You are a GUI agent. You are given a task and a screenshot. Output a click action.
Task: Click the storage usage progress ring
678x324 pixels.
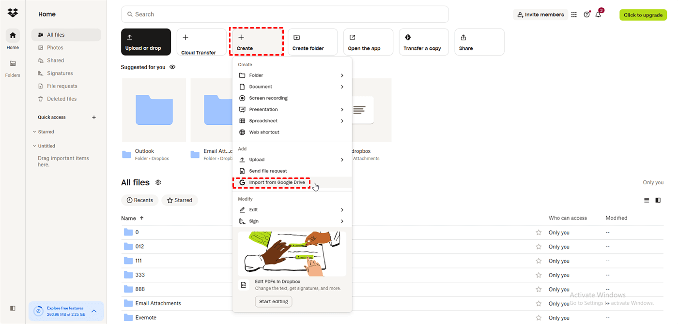click(39, 311)
